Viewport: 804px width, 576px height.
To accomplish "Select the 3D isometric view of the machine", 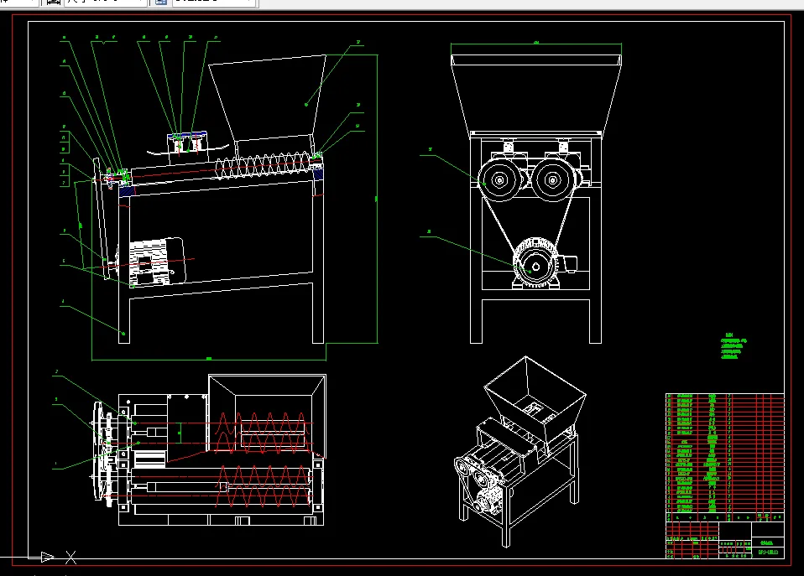I will pos(520,452).
